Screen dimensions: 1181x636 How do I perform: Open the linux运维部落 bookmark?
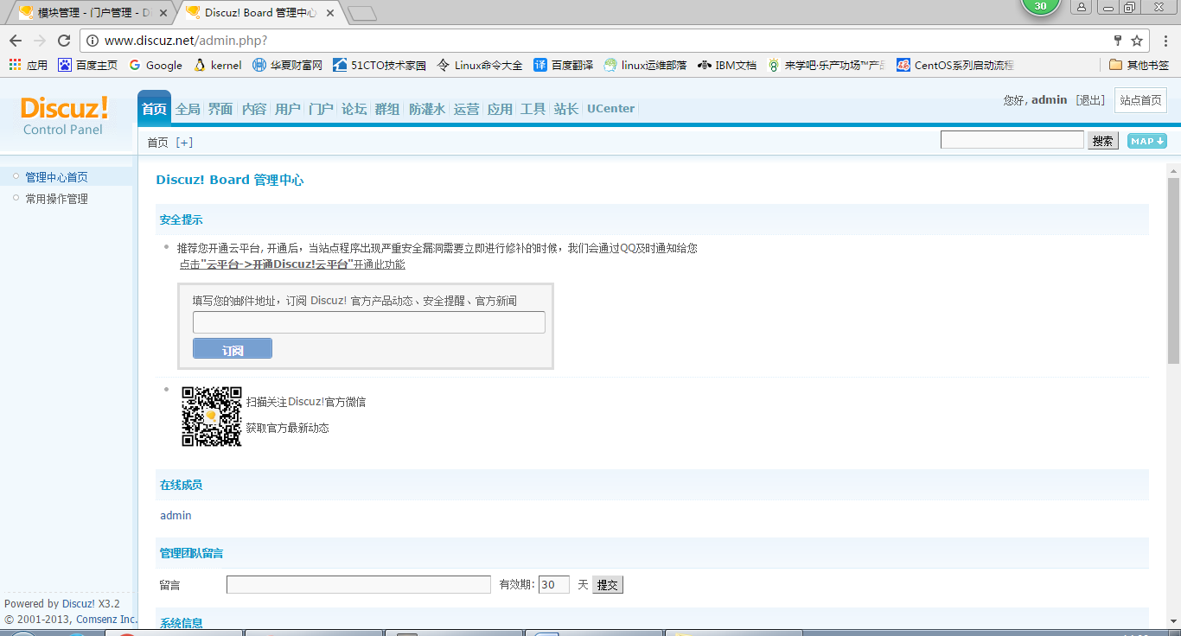pyautogui.click(x=646, y=65)
